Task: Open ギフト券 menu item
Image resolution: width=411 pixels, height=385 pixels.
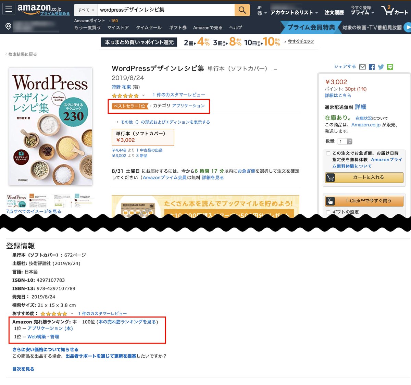Action: 178,27
